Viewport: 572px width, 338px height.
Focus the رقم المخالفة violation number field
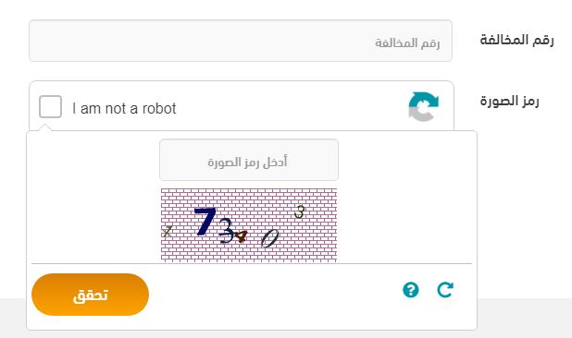(241, 41)
